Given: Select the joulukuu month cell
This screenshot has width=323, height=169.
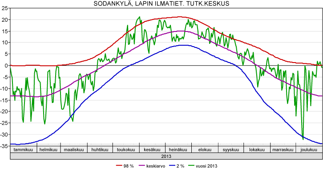Looking at the screenshot, I should pyautogui.click(x=309, y=149).
